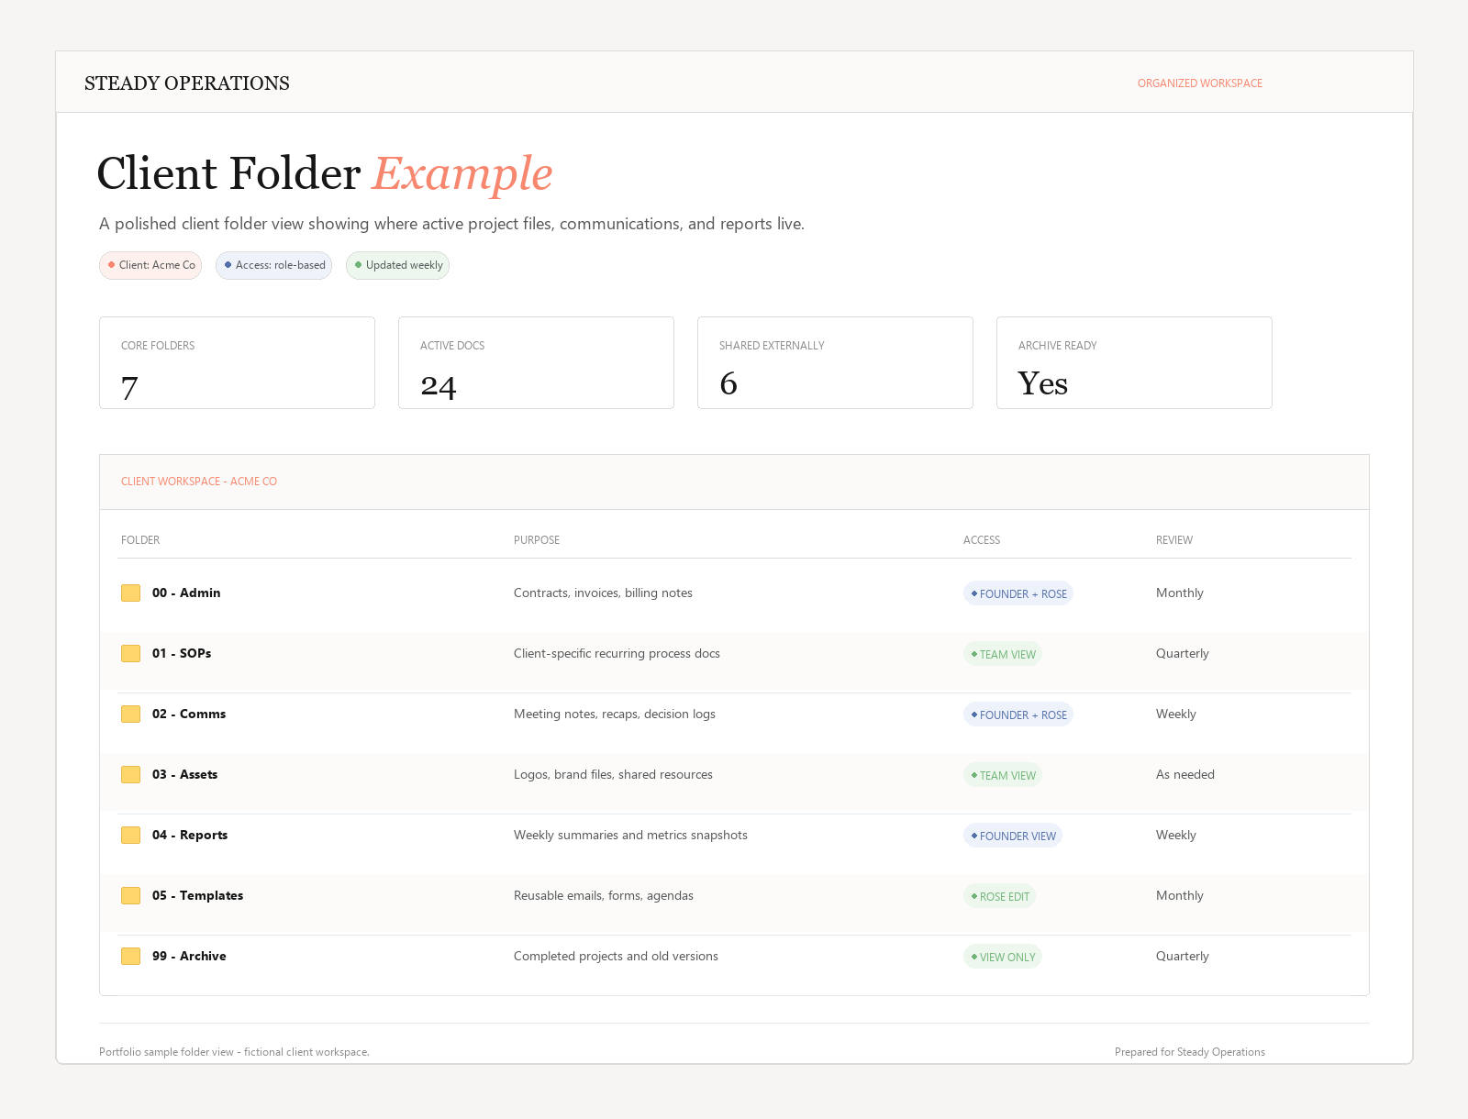Select the TEAM VIEW badge in Assets row
Image resolution: width=1468 pixels, height=1119 pixels.
coord(1002,775)
